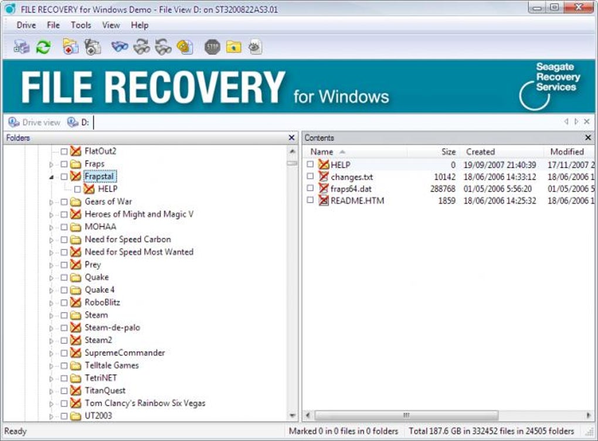This screenshot has width=598, height=441.
Task: Tick the README.HTM checkbox
Action: pos(310,200)
